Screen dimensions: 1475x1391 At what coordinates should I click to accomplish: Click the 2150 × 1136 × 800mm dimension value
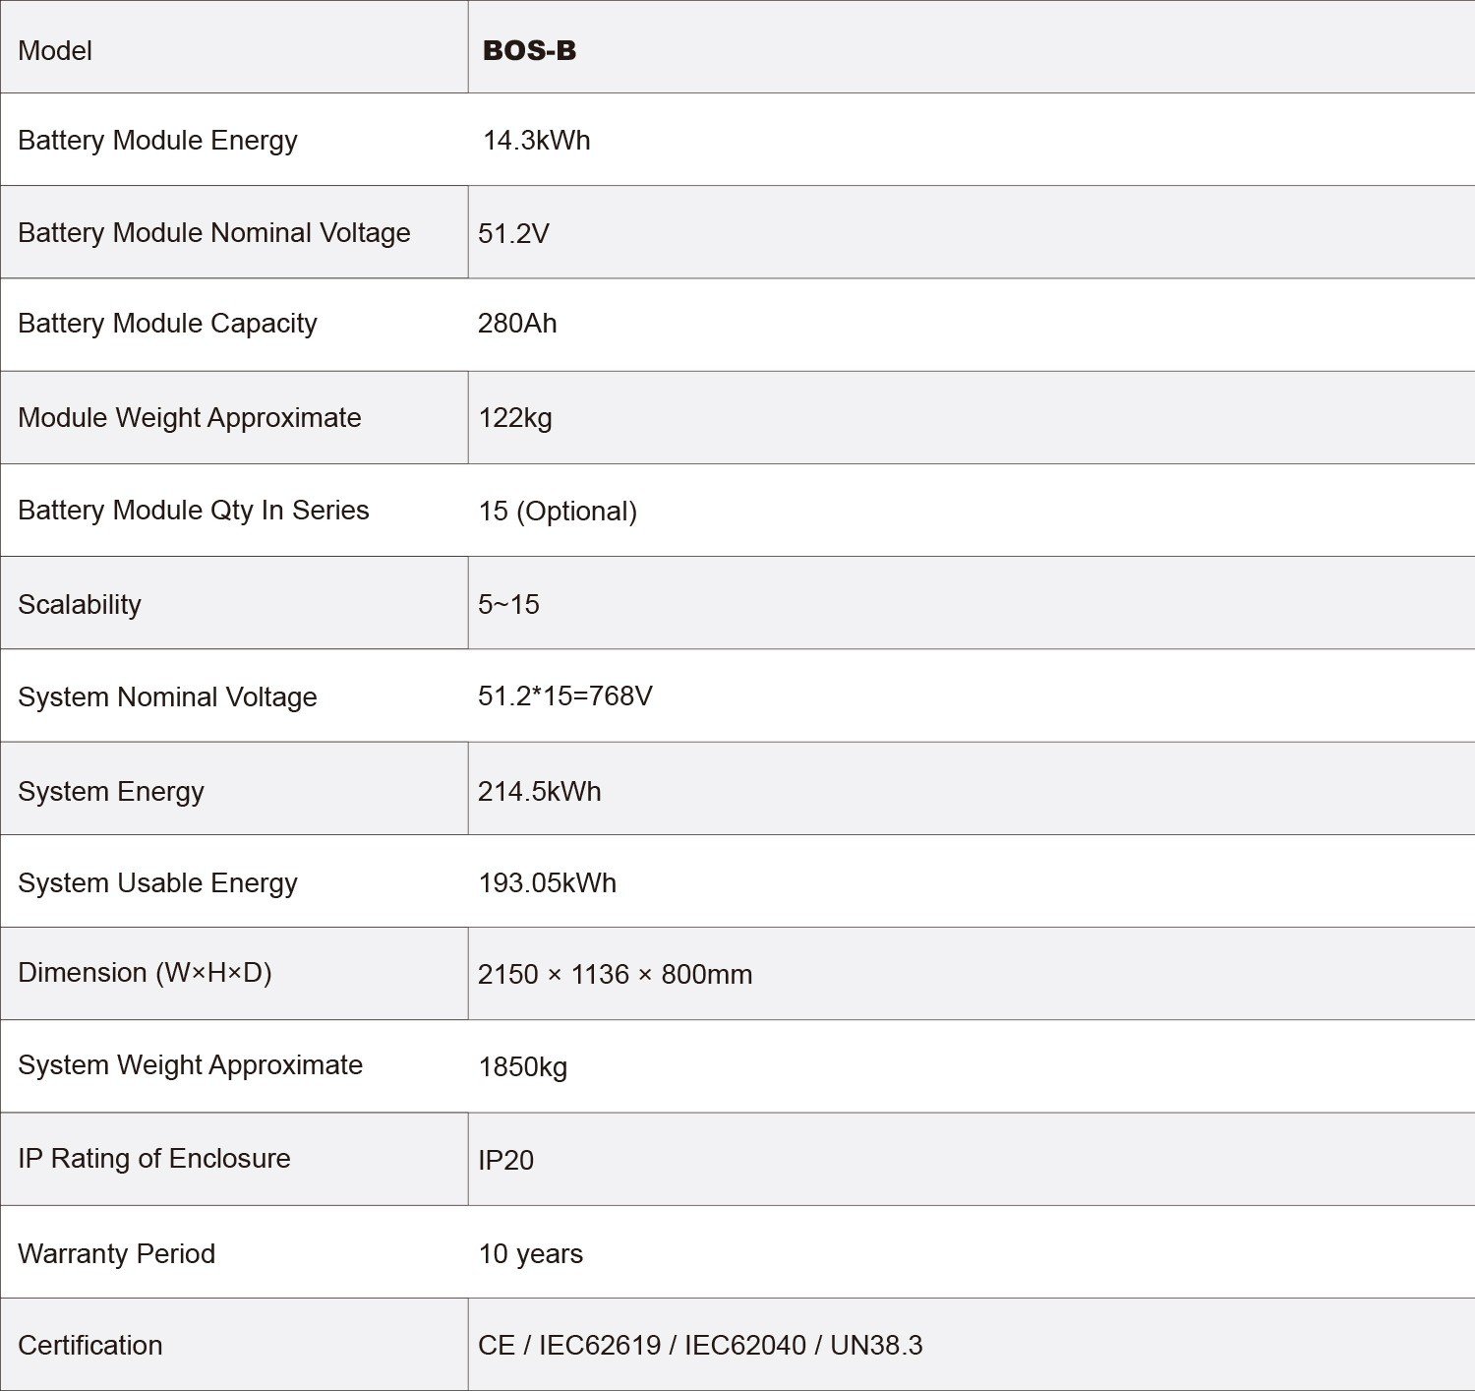point(616,975)
